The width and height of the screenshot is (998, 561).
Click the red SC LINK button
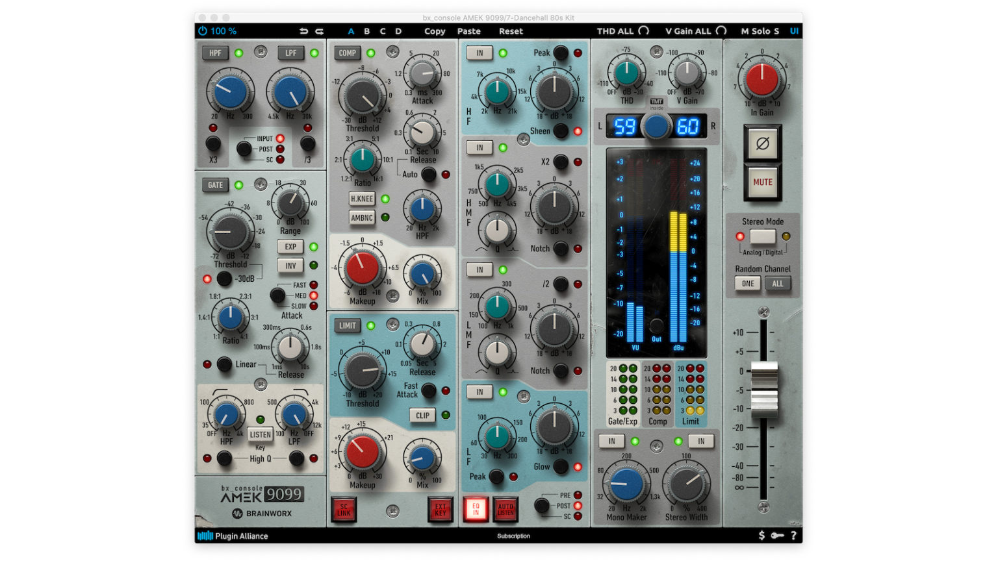344,510
